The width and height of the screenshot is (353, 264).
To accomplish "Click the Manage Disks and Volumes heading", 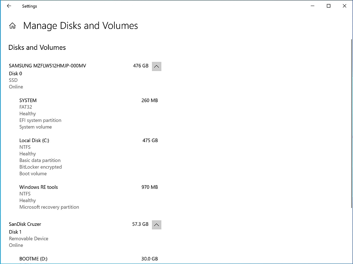I will pos(80,26).
